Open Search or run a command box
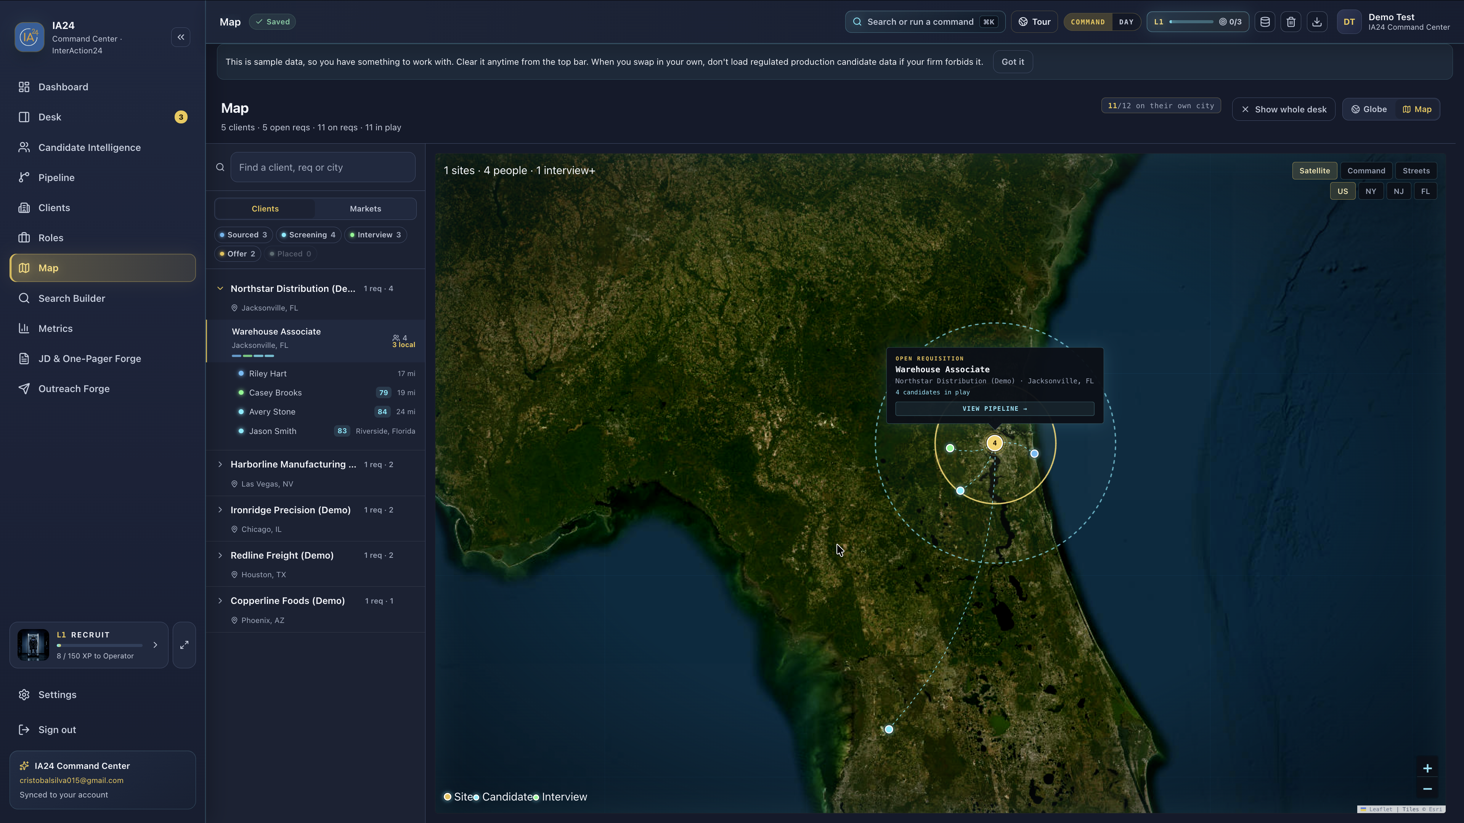 [925, 22]
